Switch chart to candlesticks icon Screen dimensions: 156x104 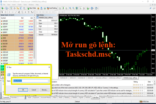[63, 8]
